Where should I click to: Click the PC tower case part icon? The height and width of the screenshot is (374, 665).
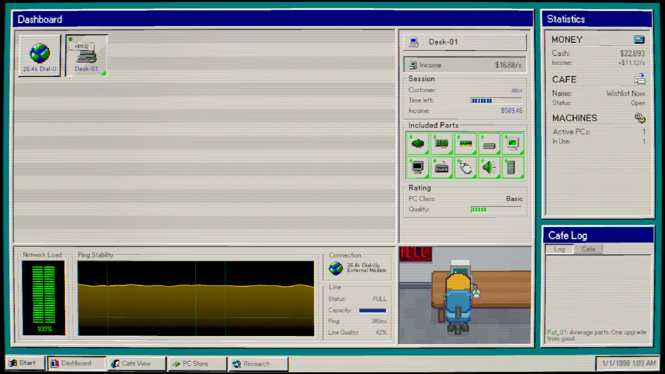[x=513, y=168]
